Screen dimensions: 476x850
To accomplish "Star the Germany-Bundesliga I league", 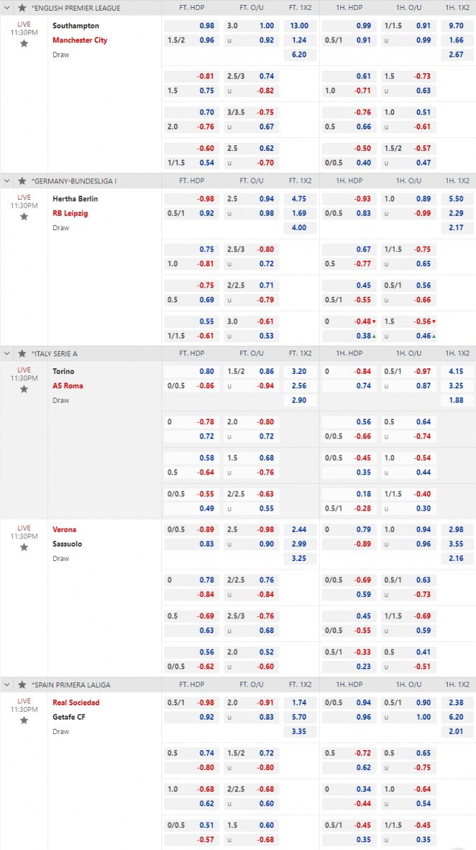I will tap(22, 181).
